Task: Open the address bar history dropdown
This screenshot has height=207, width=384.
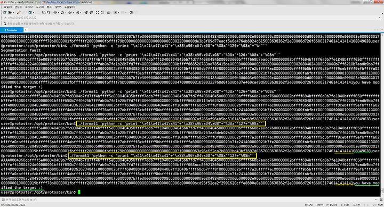Action: 380,18
